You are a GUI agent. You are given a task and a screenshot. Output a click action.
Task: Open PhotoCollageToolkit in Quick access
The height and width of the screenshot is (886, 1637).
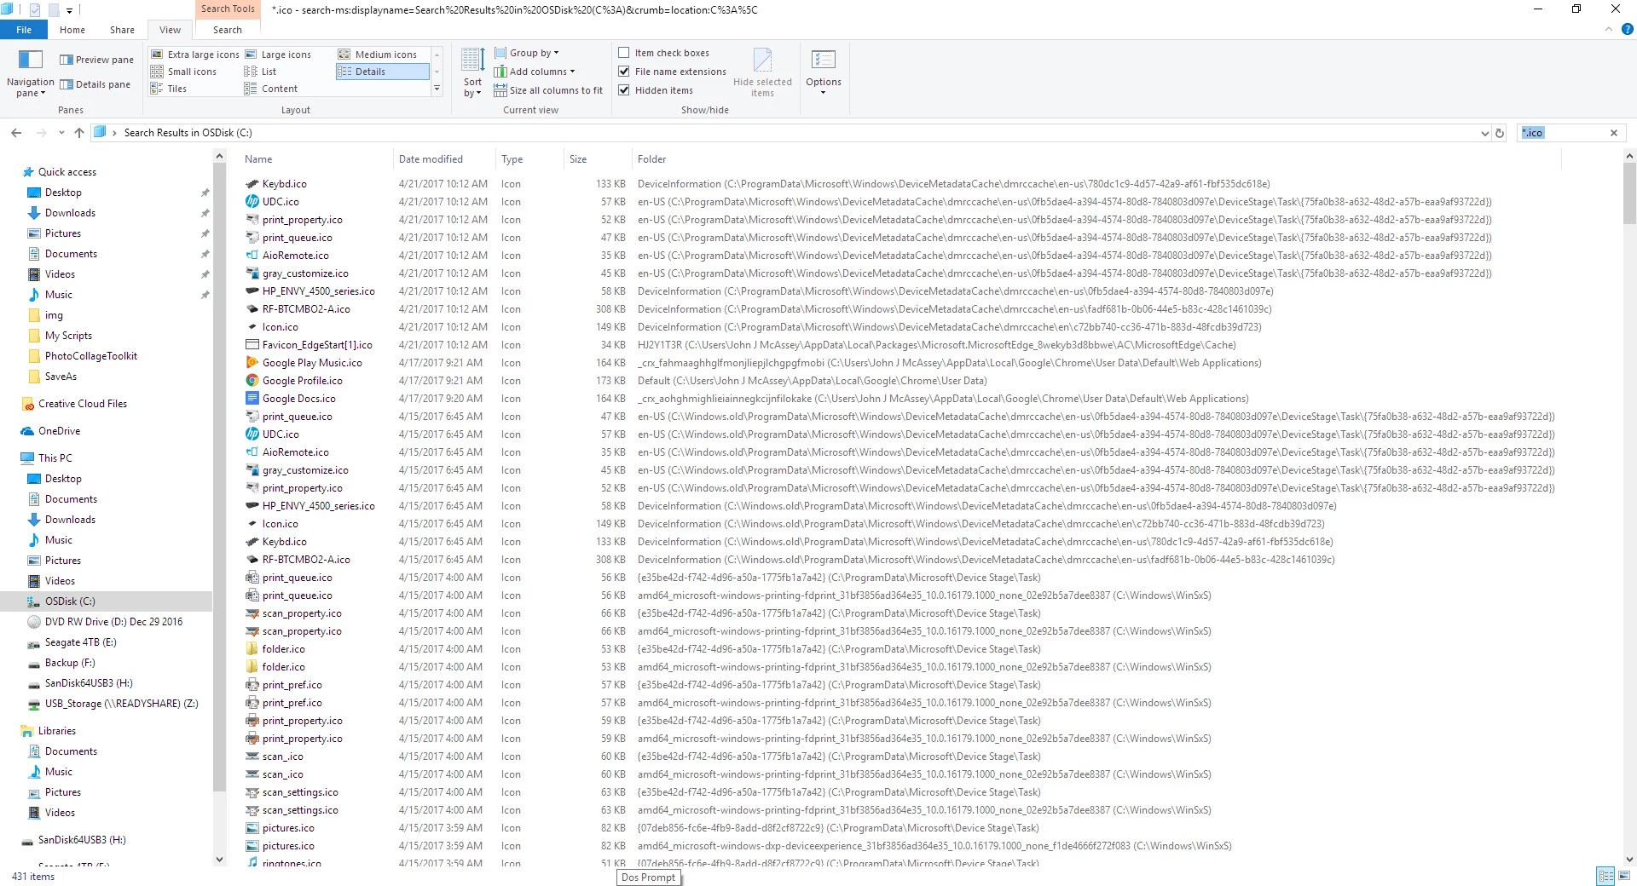[90, 356]
